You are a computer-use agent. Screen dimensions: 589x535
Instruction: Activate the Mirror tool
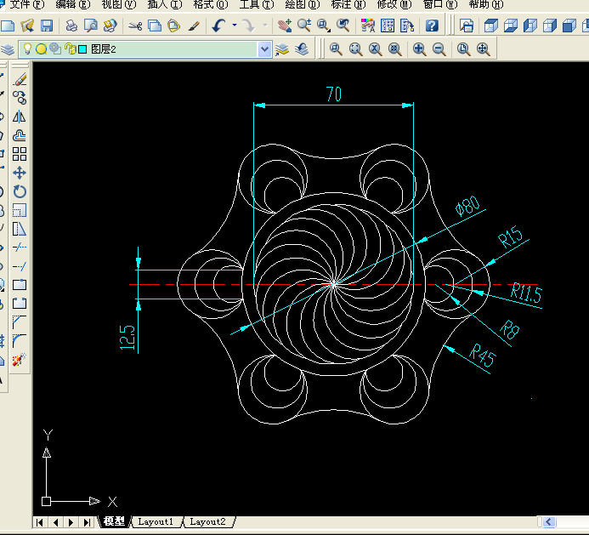20,117
